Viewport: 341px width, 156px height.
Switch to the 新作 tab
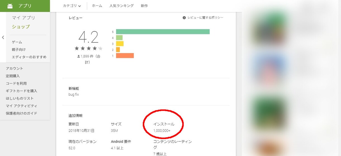pyautogui.click(x=144, y=6)
